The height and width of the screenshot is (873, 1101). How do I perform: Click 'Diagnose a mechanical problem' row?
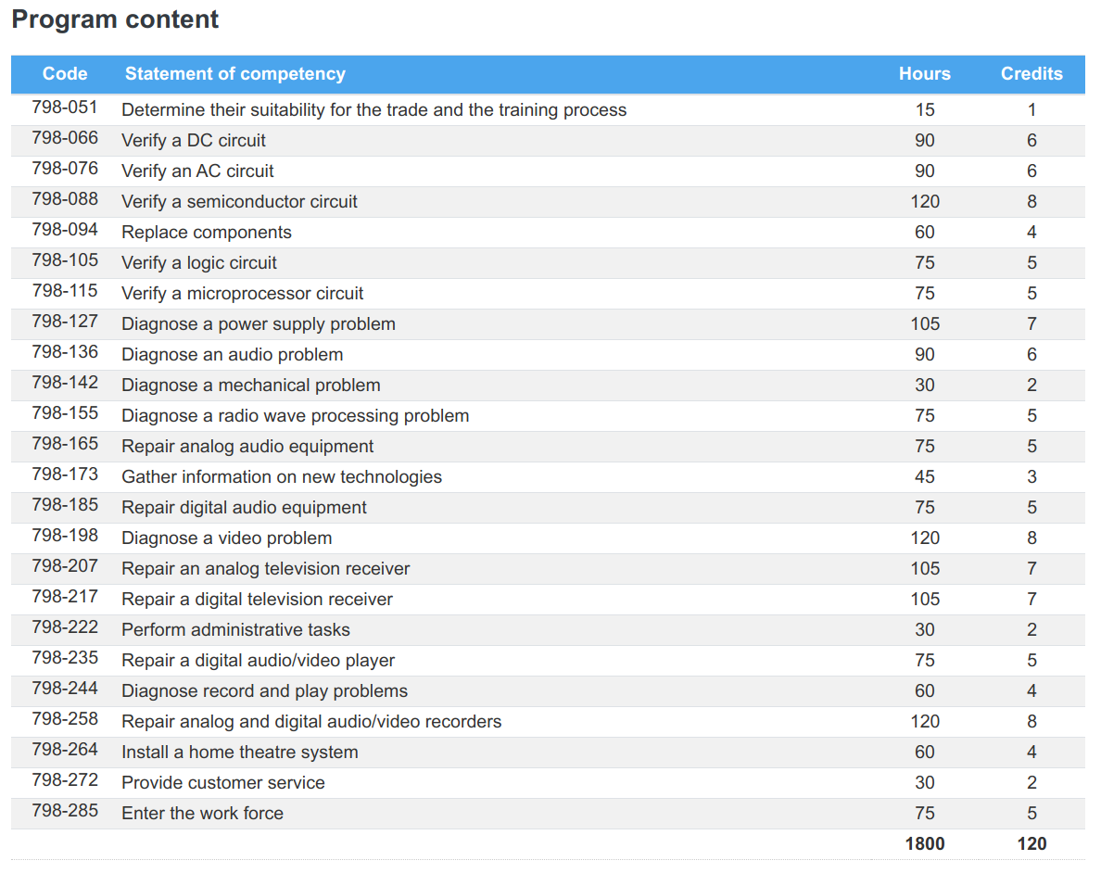(x=251, y=386)
